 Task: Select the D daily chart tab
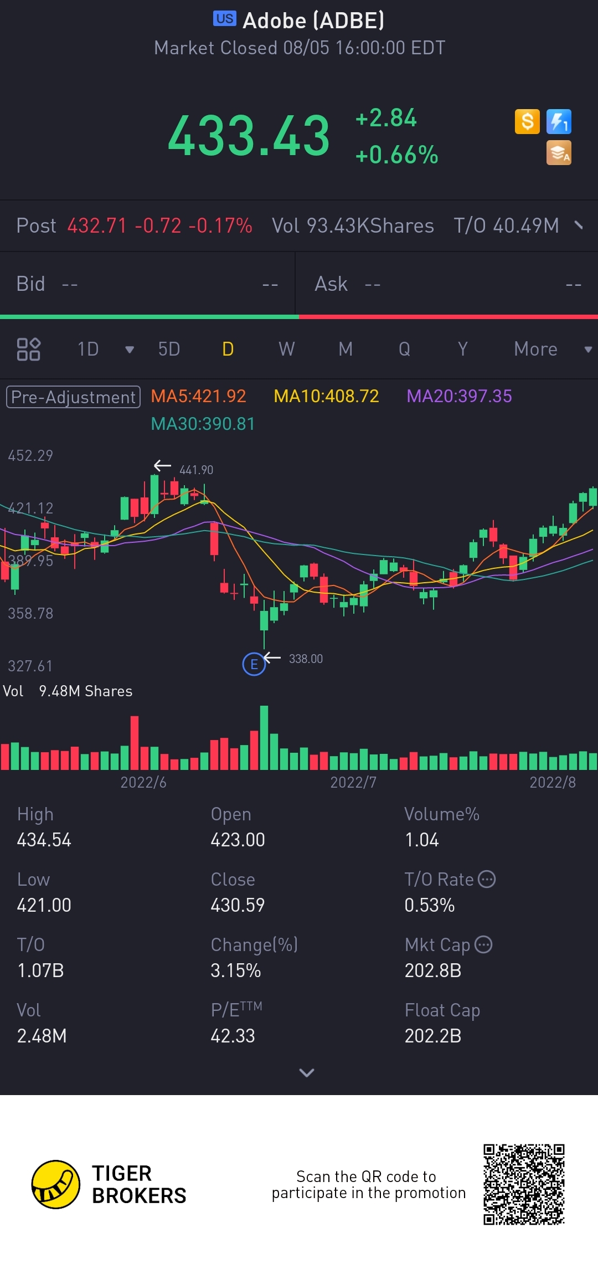tap(228, 349)
